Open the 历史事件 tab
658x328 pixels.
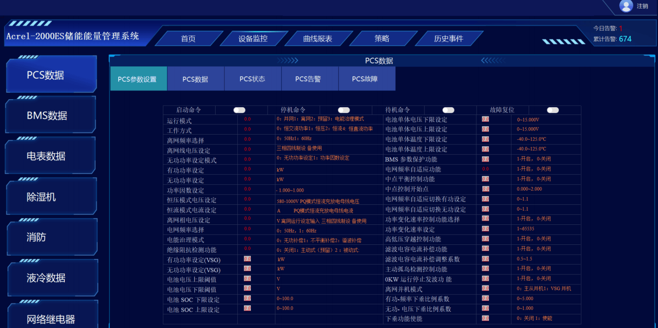pyautogui.click(x=448, y=38)
